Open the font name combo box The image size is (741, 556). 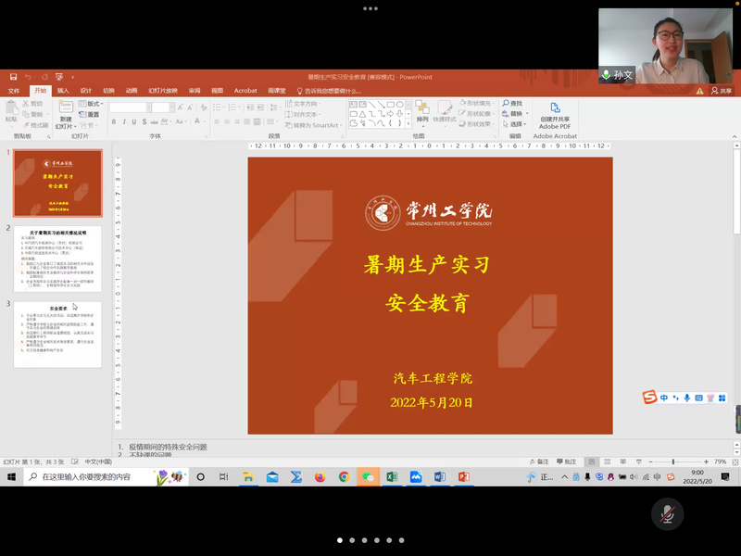(x=130, y=107)
